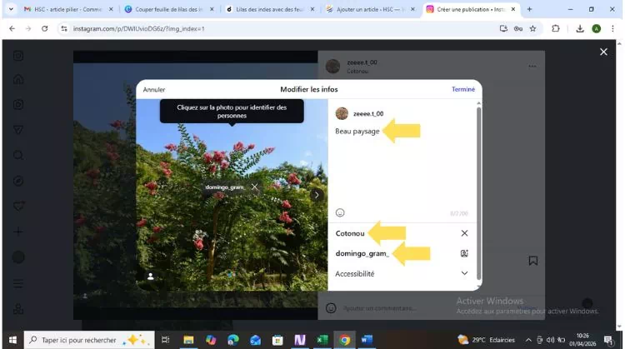Image resolution: width=625 pixels, height=349 pixels.
Task: Open the emoji icon beside the comment field
Action: 331,308
